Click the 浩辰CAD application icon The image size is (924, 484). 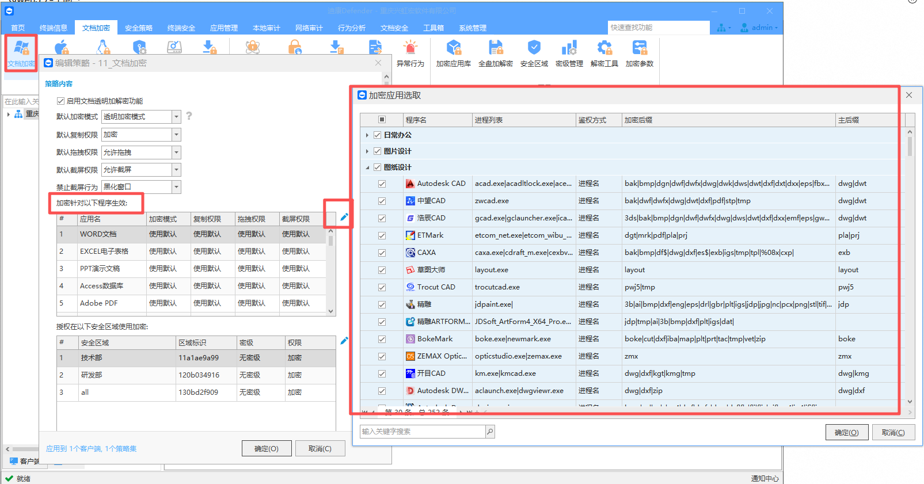(x=410, y=218)
